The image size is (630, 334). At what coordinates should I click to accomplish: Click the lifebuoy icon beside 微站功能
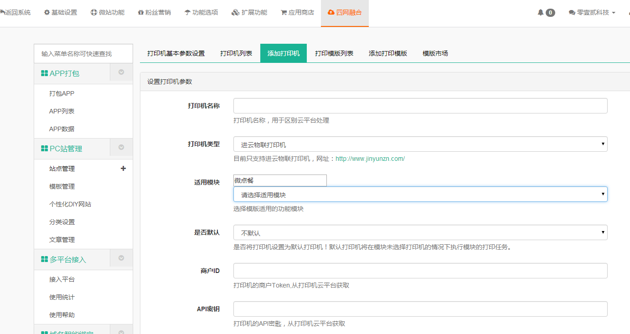(94, 13)
